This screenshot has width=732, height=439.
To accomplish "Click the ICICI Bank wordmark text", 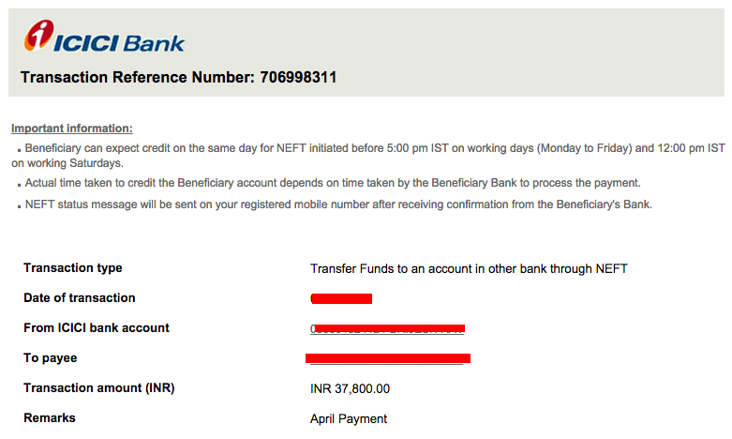I will [x=119, y=42].
